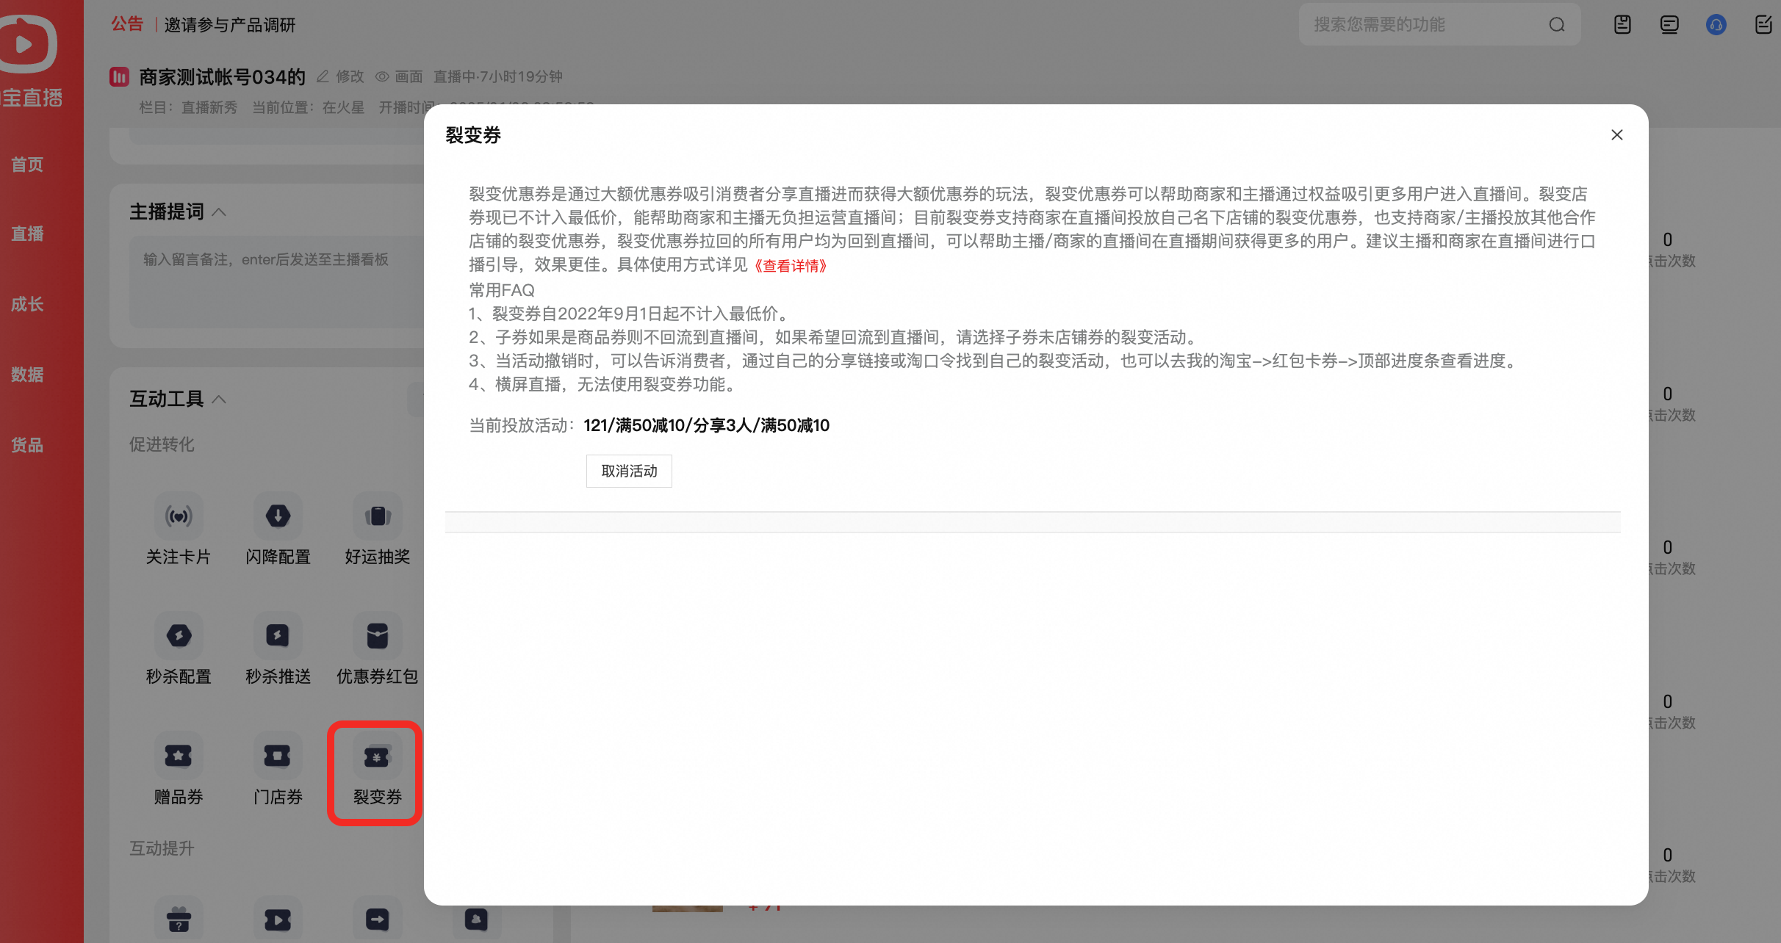Close the 裂变券 dialog
This screenshot has height=943, width=1781.
tap(1617, 135)
